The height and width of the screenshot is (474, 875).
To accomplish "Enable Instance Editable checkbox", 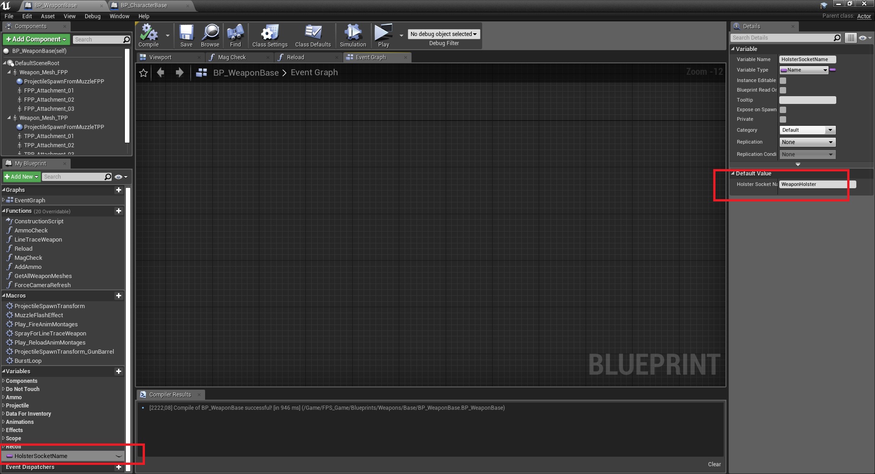I will pos(783,80).
